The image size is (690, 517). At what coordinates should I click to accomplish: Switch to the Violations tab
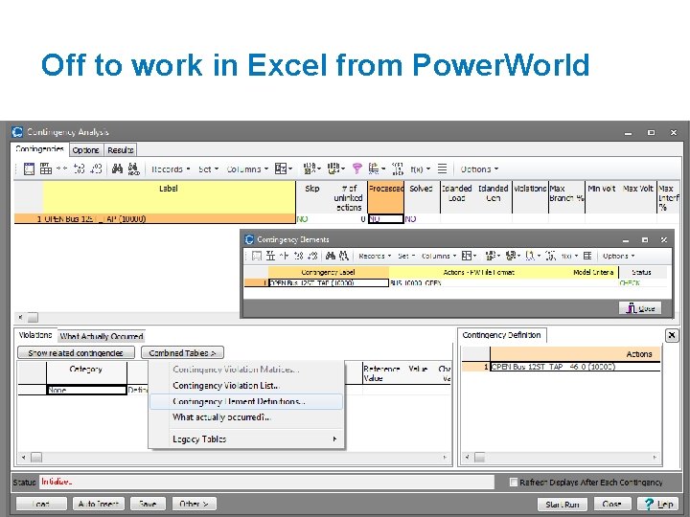point(35,335)
